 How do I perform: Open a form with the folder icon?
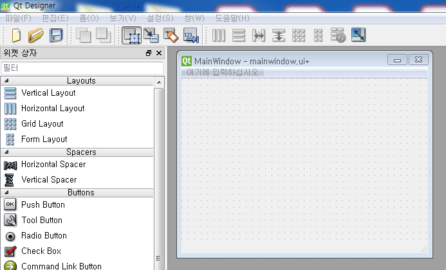point(36,35)
